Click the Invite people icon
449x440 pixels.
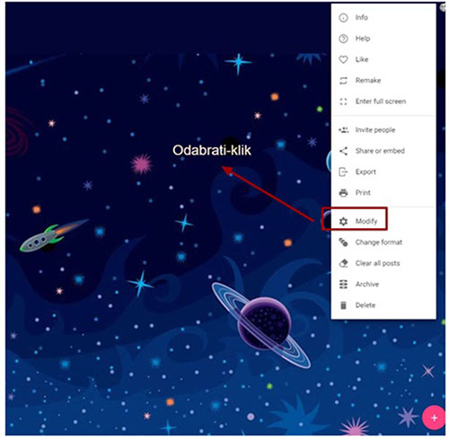point(343,130)
